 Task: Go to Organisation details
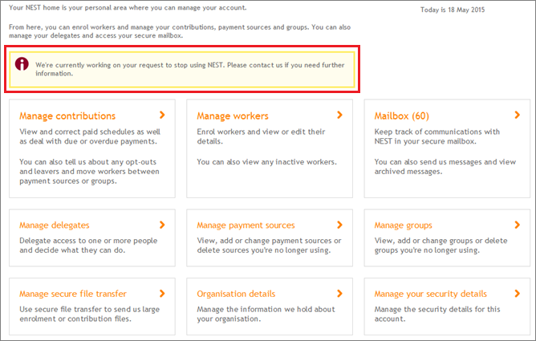coord(236,294)
